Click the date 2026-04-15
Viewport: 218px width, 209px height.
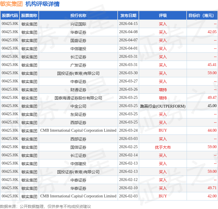128,24
